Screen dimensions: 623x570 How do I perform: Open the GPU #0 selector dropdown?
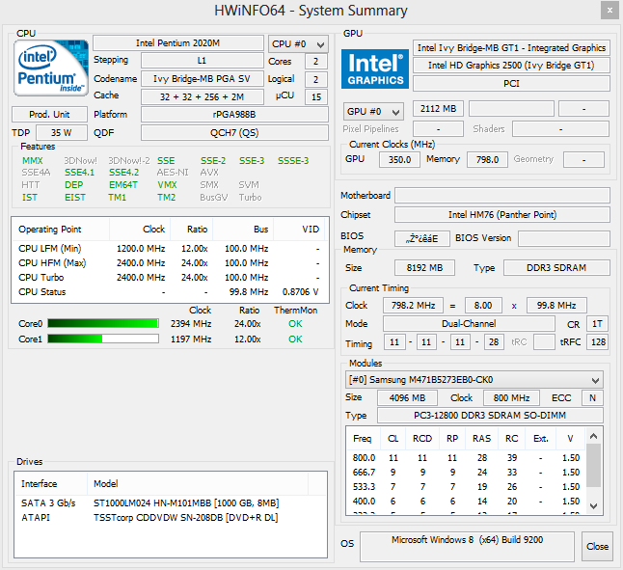coord(373,112)
